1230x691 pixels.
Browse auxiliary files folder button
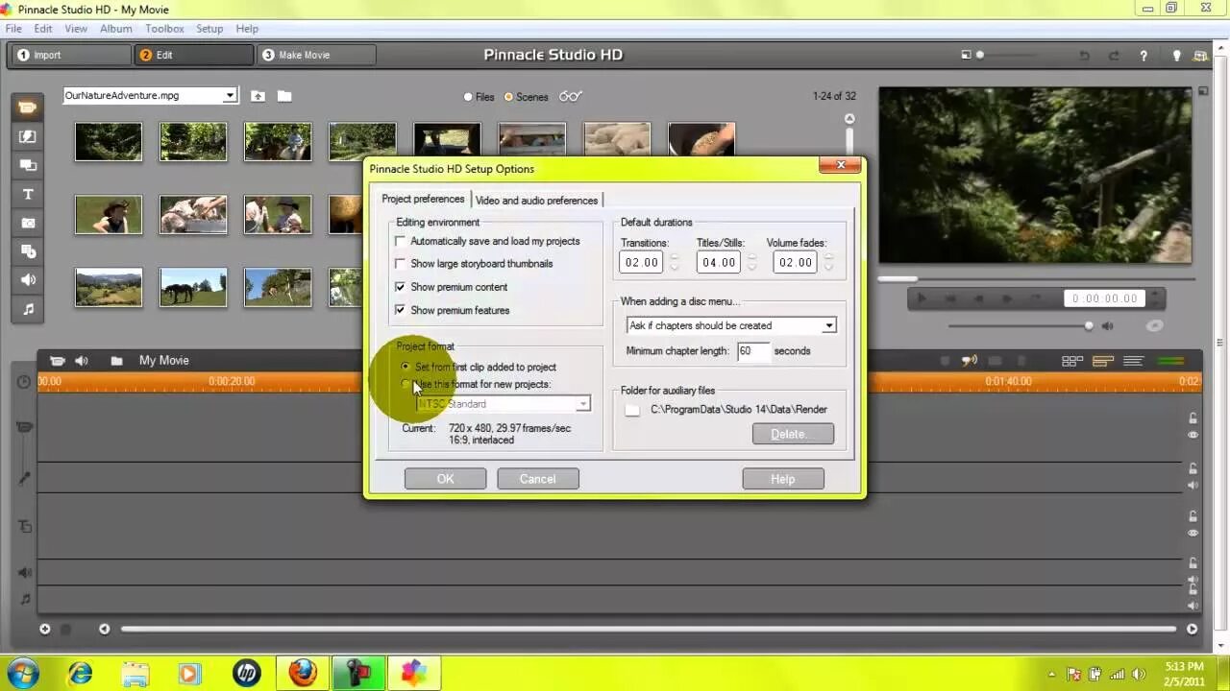[632, 410]
